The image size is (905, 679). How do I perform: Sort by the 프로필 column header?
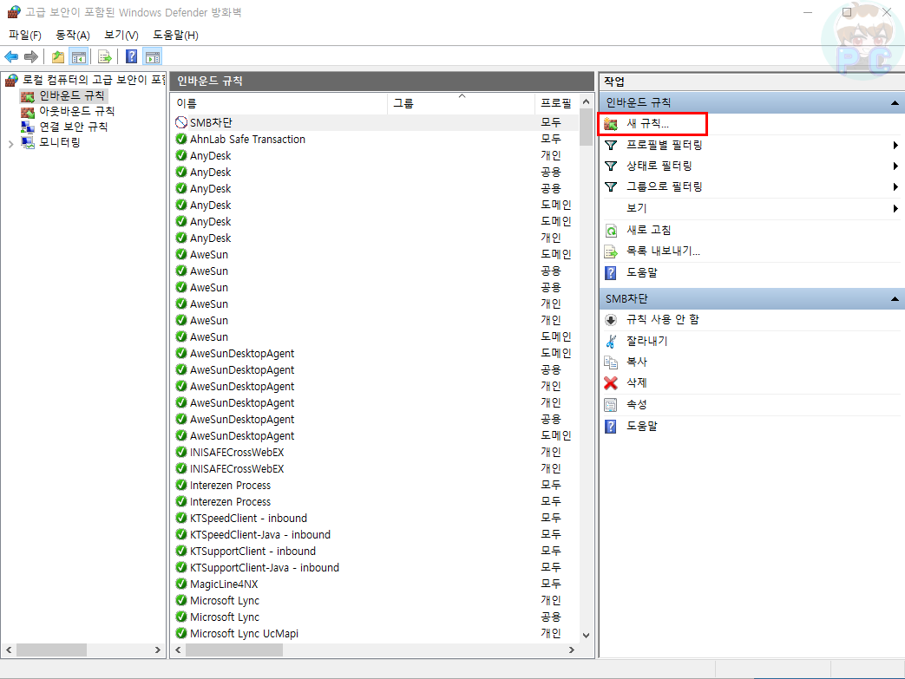(556, 103)
